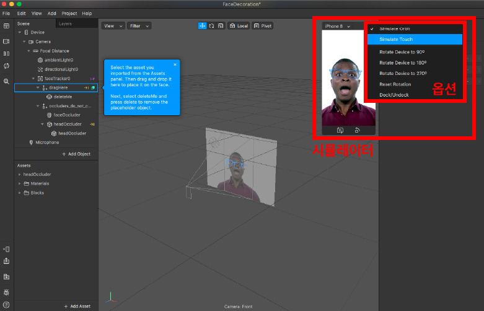Click the test on device icon

pyautogui.click(x=6, y=249)
